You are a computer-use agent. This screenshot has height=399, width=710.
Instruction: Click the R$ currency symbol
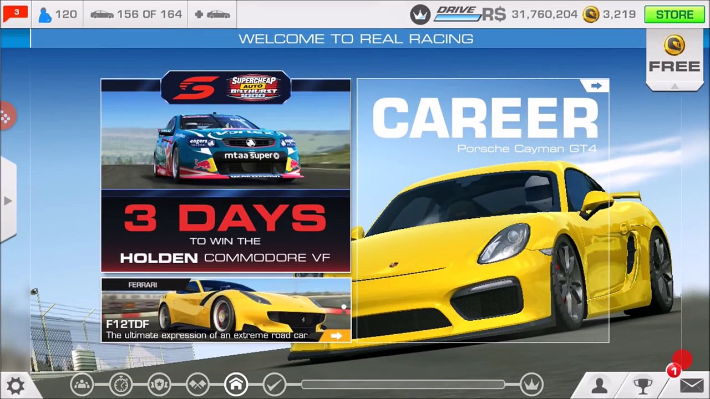[494, 14]
